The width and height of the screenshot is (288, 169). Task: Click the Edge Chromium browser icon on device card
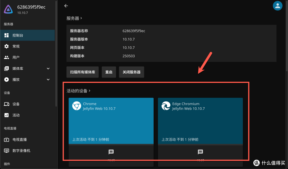pos(166,106)
